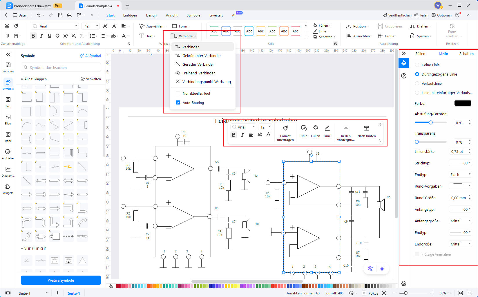Click Format übertragen in the floating toolbar
This screenshot has height=297, width=478.
click(x=285, y=133)
